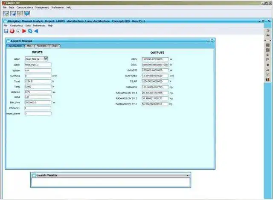Click the colorful bottom icon in right sidebar

click(268, 79)
